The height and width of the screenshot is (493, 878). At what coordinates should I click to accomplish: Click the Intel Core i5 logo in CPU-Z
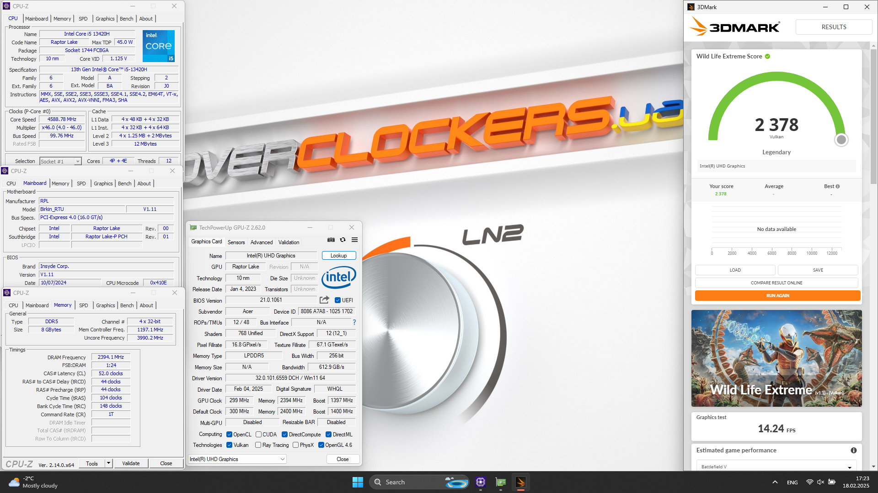[x=159, y=46]
